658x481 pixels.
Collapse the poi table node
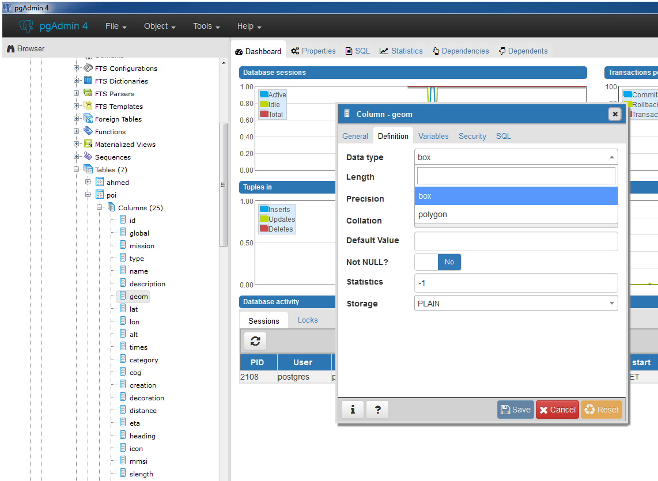(88, 194)
